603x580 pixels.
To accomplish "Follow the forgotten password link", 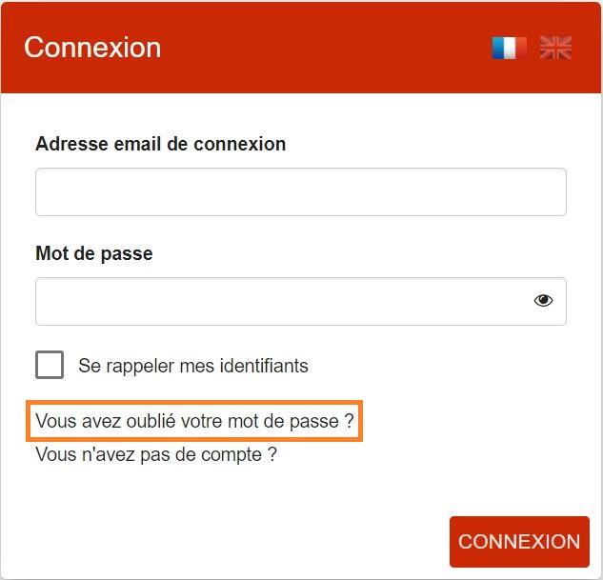I will (194, 421).
